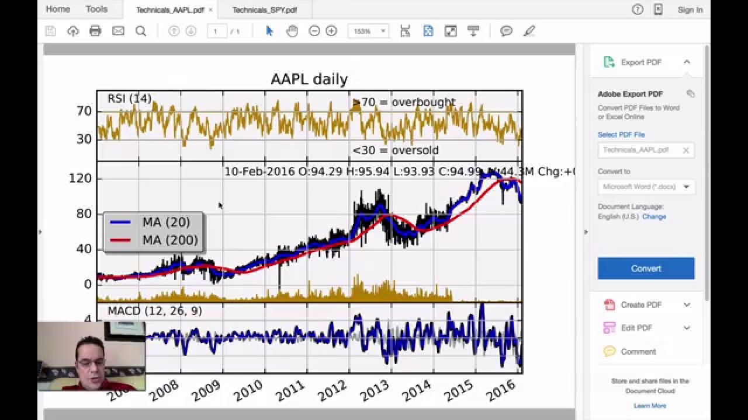Activate the Hand pan tool
748x420 pixels.
(292, 31)
